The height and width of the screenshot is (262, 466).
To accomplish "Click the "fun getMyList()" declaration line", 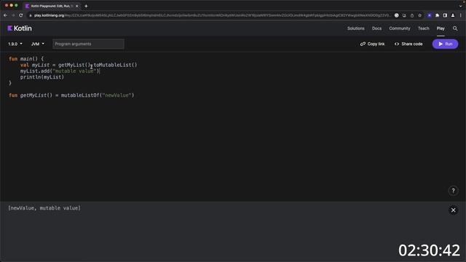I will [71, 95].
